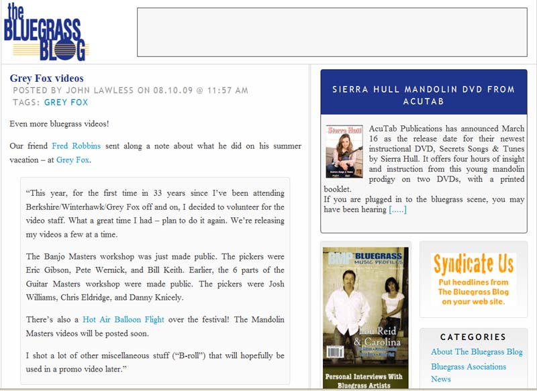
Task: Click the Categories sidebar heading
Action: coord(473,337)
